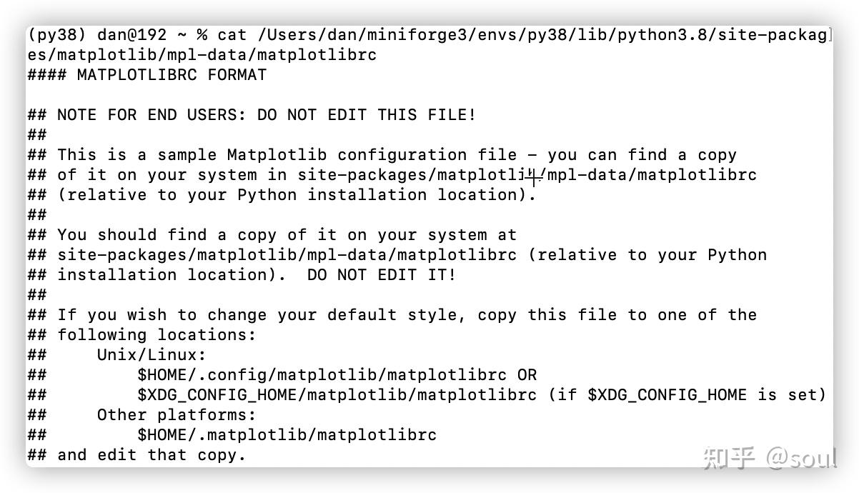Click the "Unix/Linux:" label
Image resolution: width=859 pixels, height=493 pixels.
152,354
